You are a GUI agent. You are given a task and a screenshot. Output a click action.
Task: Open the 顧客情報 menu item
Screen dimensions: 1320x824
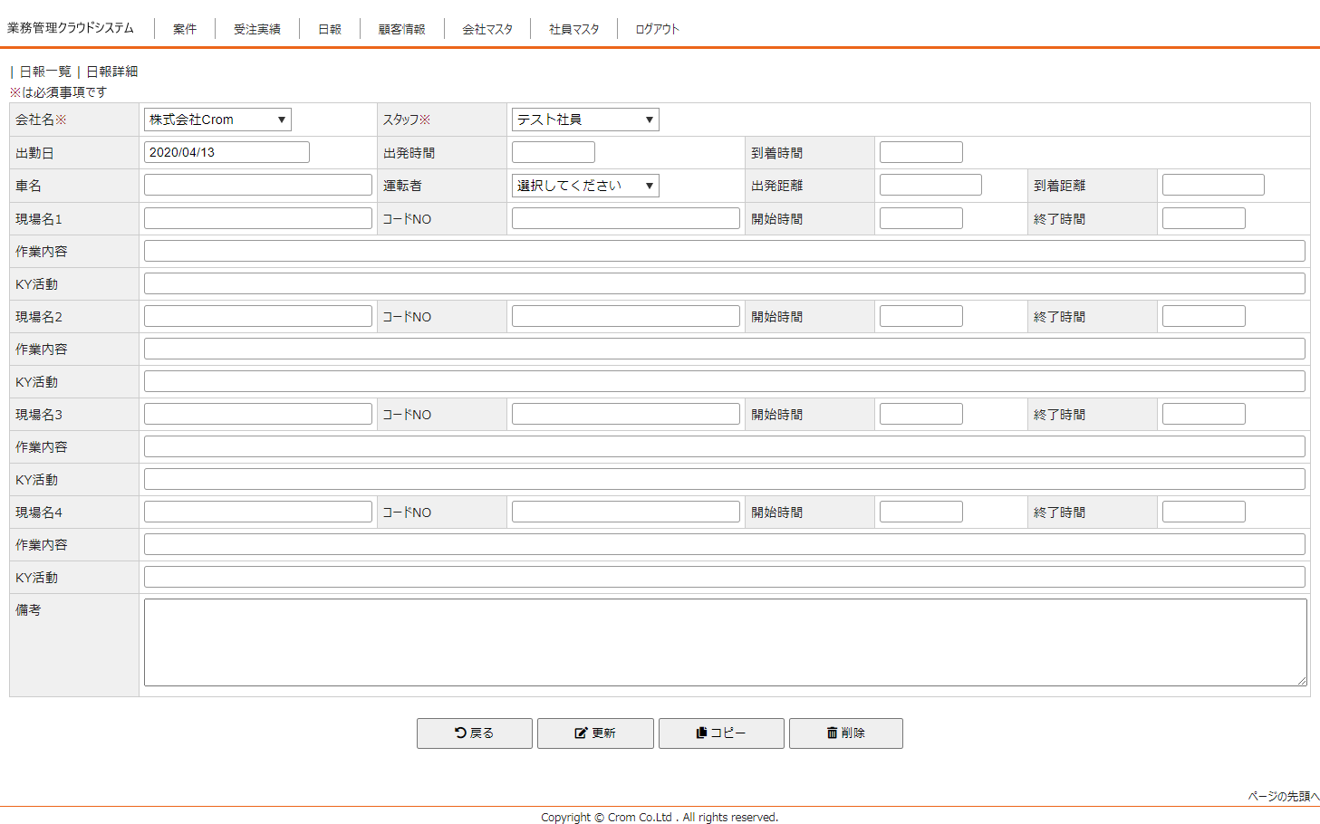tap(402, 29)
